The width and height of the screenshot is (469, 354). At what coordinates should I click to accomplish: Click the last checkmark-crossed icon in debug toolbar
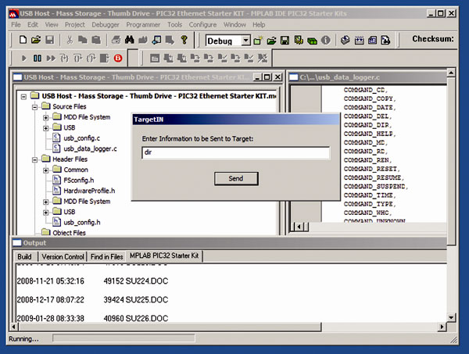[263, 58]
